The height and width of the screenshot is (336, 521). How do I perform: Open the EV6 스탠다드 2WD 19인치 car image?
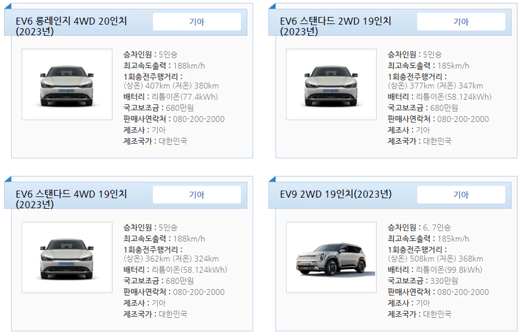click(331, 84)
